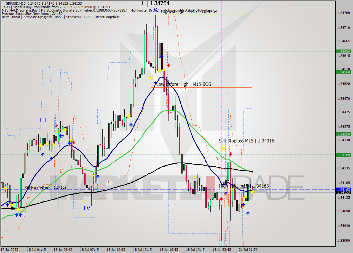Click the blue up arrow beneath the 18 Jul 10:45 rally
The height and width of the screenshot is (253, 353).
click(x=131, y=125)
